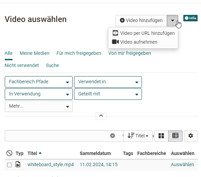Switch to table list view
The height and width of the screenshot is (177, 201).
175,136
